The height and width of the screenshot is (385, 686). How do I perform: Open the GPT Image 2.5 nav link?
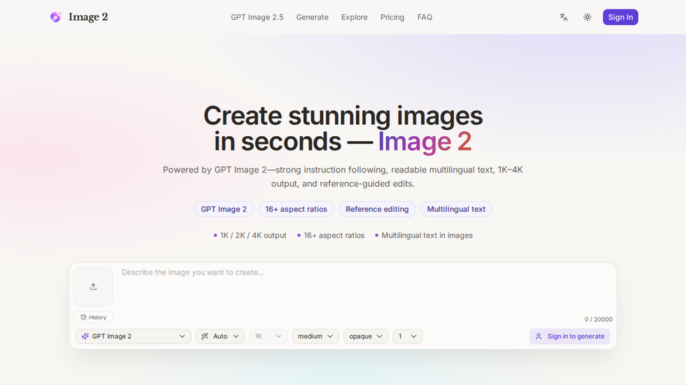pyautogui.click(x=257, y=17)
